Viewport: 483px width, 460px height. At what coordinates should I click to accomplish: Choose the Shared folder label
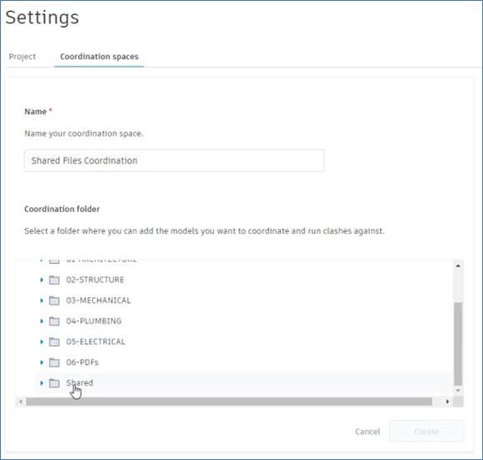click(79, 383)
